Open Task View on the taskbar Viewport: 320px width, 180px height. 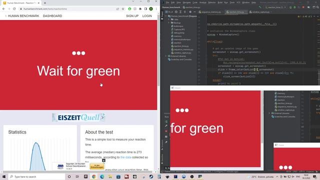tap(77, 176)
